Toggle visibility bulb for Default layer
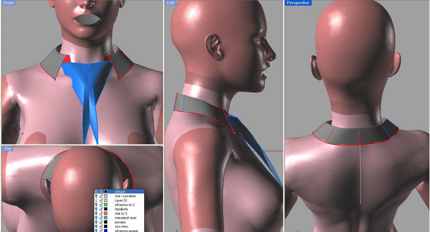 coord(96,192)
